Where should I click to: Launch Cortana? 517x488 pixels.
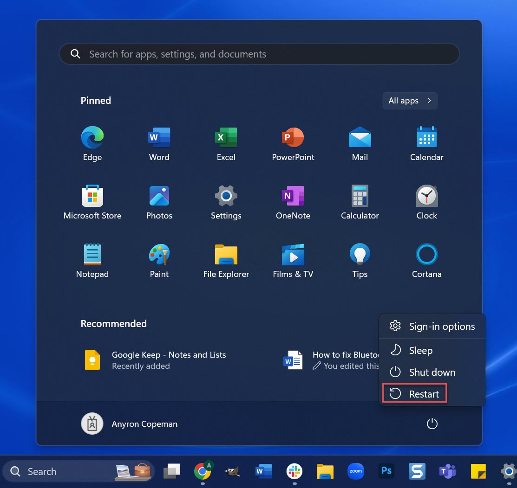pos(427,260)
